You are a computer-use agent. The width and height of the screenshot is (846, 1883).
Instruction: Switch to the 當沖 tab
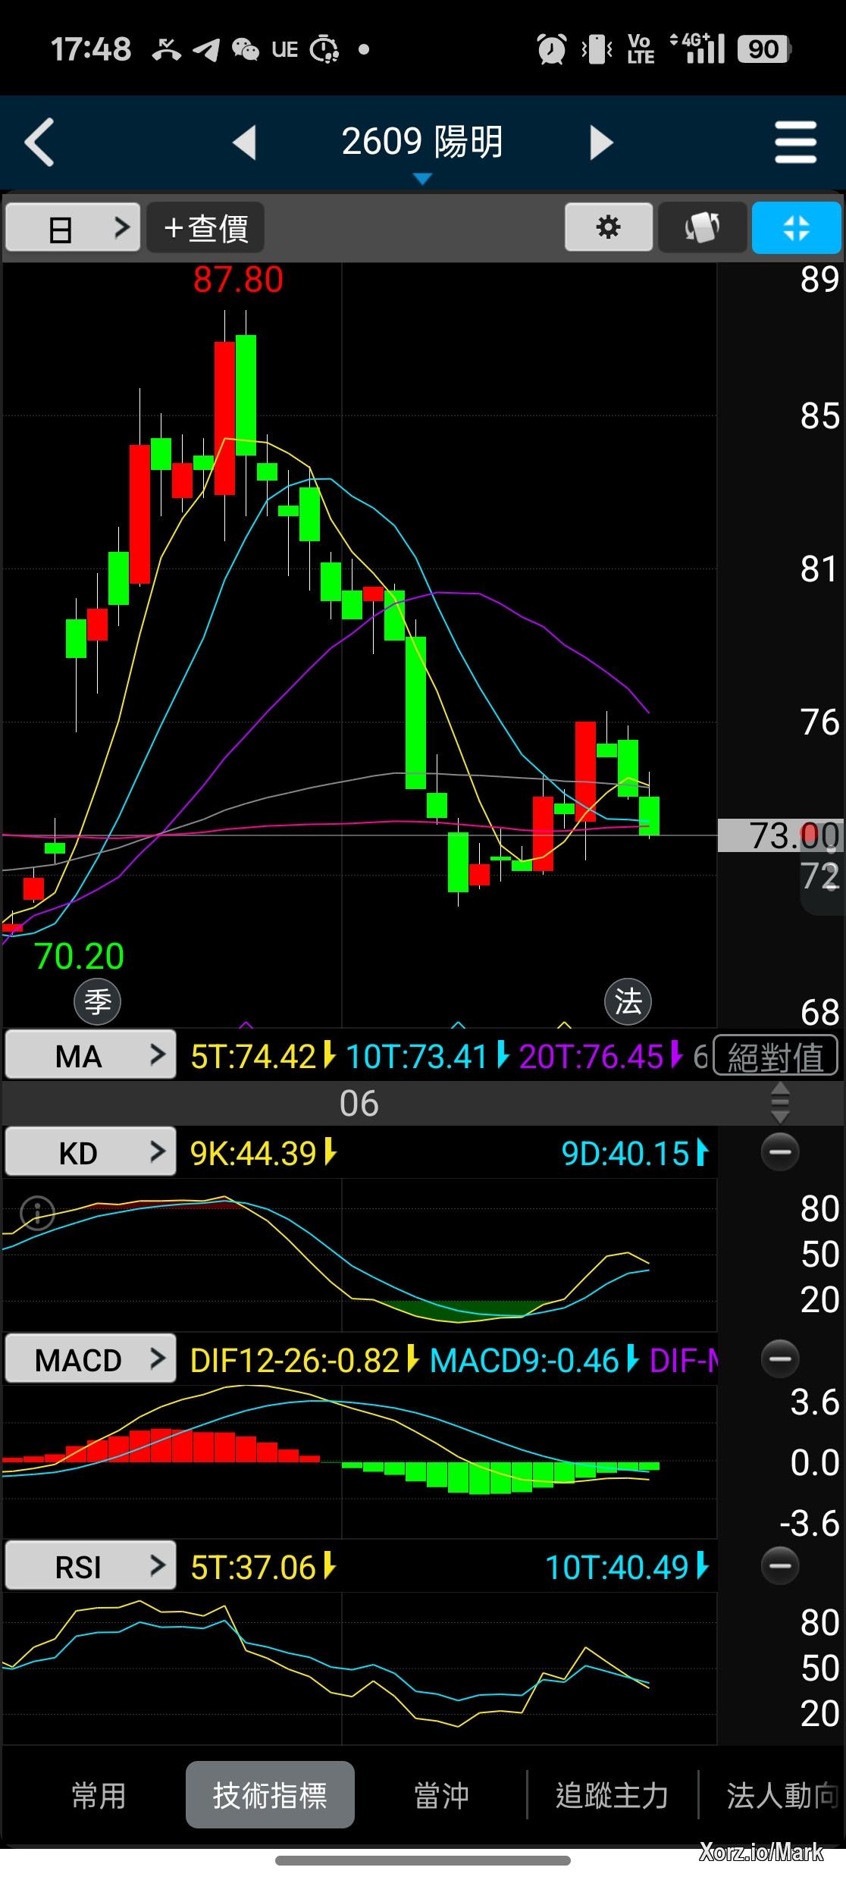click(441, 1796)
